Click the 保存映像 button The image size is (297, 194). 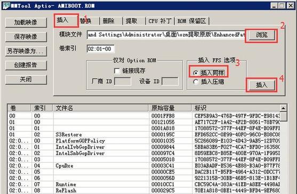[x=26, y=37]
